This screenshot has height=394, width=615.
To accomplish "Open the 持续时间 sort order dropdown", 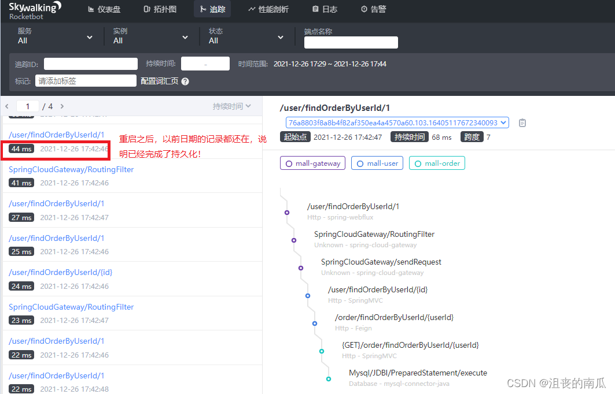I will 231,106.
